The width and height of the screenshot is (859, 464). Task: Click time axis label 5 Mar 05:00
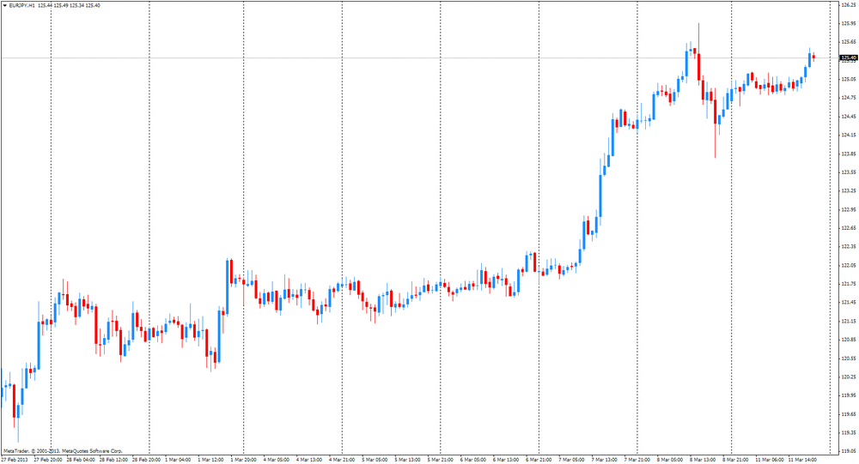[x=375, y=460]
